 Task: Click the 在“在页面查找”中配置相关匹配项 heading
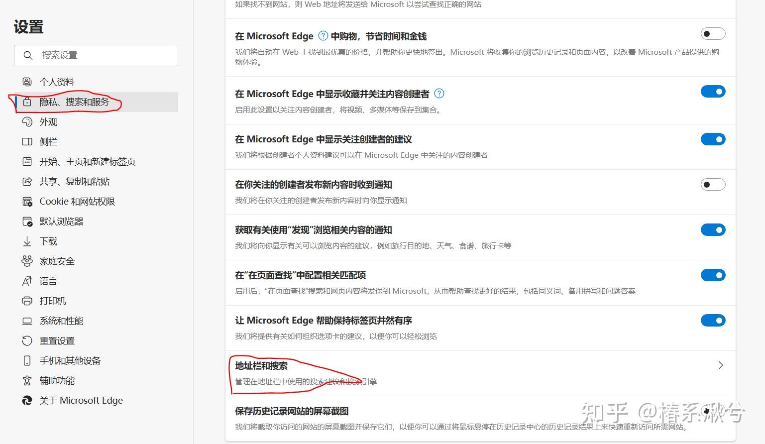coord(301,275)
